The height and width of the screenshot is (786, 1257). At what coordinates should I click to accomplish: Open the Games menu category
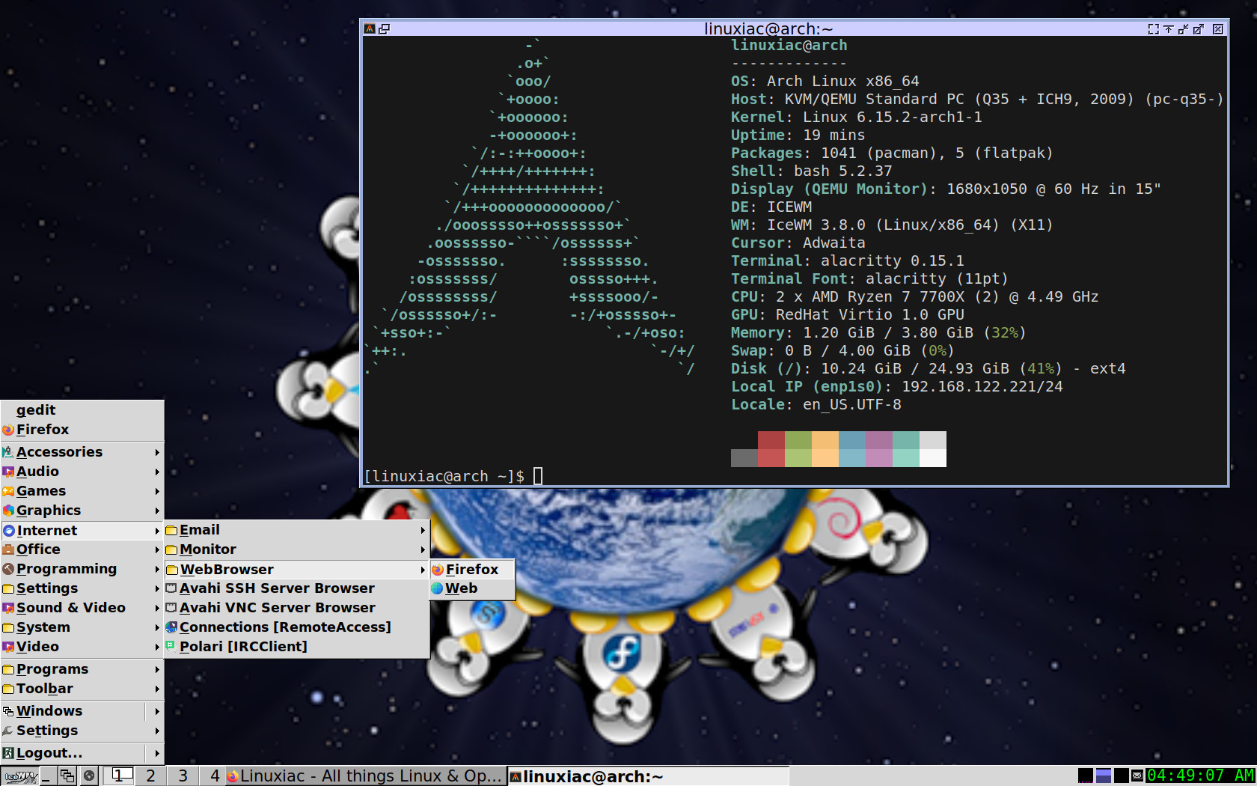[x=82, y=491]
